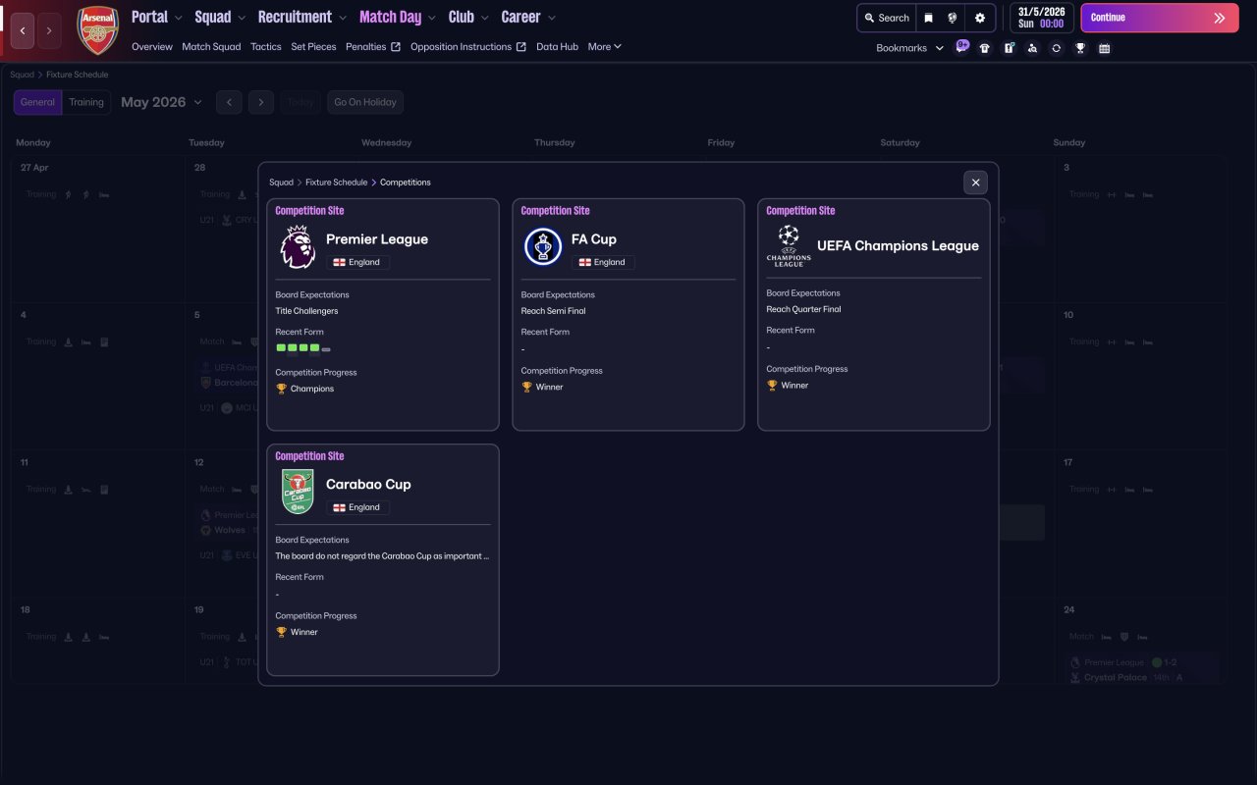Open the inbox messages icon with 9+ badge
Screen dimensions: 1257x785
click(x=961, y=47)
